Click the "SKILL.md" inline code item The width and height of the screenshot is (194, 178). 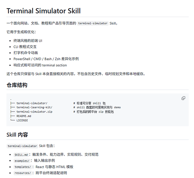pyautogui.click(x=21, y=155)
